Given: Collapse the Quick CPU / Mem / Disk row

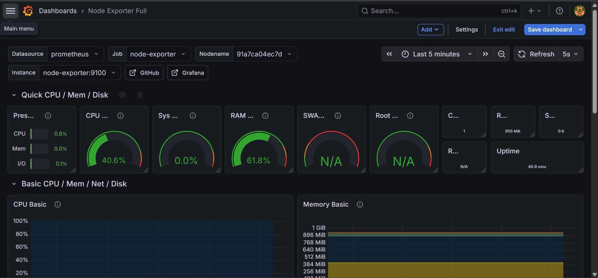Looking at the screenshot, I should (14, 95).
